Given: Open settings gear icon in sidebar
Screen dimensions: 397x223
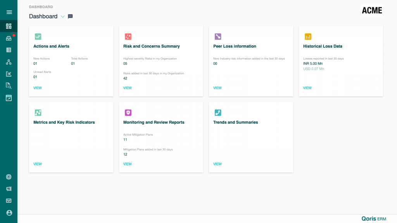Looking at the screenshot, I should tap(9, 177).
